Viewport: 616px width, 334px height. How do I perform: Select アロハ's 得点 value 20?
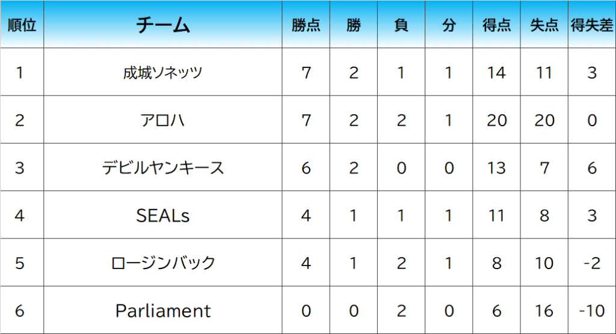(497, 120)
